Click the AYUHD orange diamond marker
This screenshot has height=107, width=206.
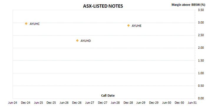[x=77, y=41]
